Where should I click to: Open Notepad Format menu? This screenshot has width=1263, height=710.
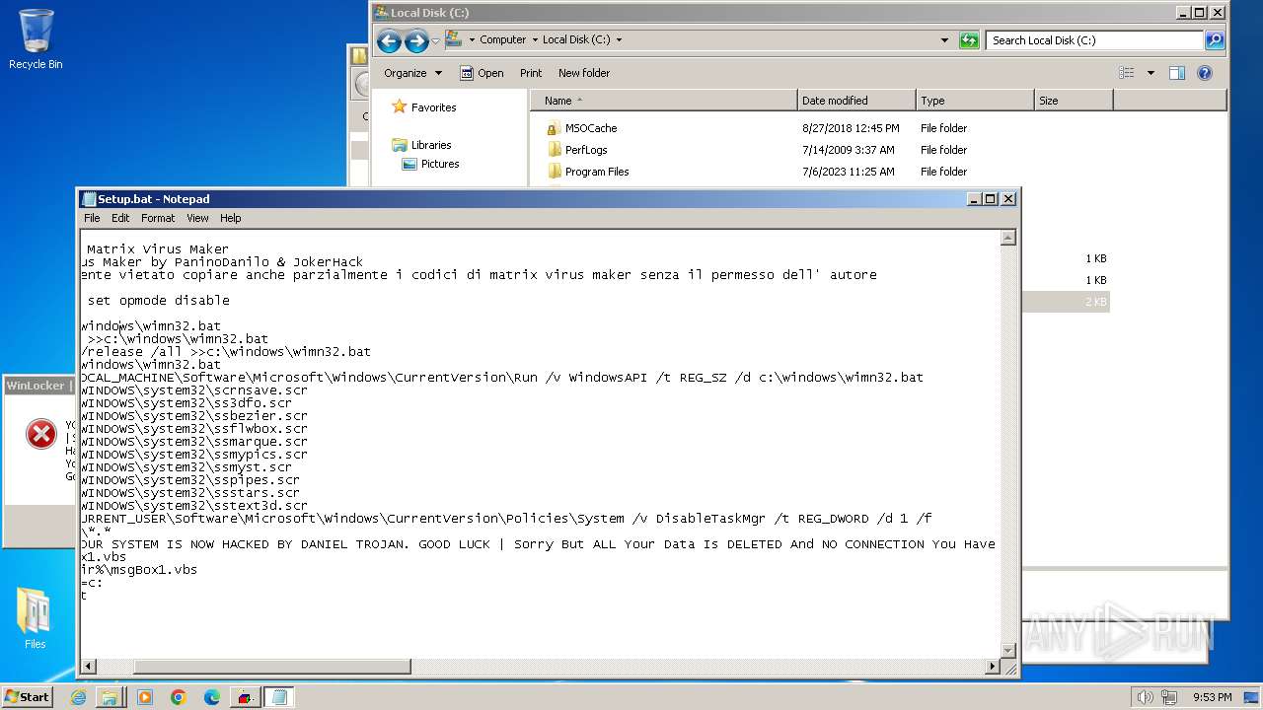(158, 218)
